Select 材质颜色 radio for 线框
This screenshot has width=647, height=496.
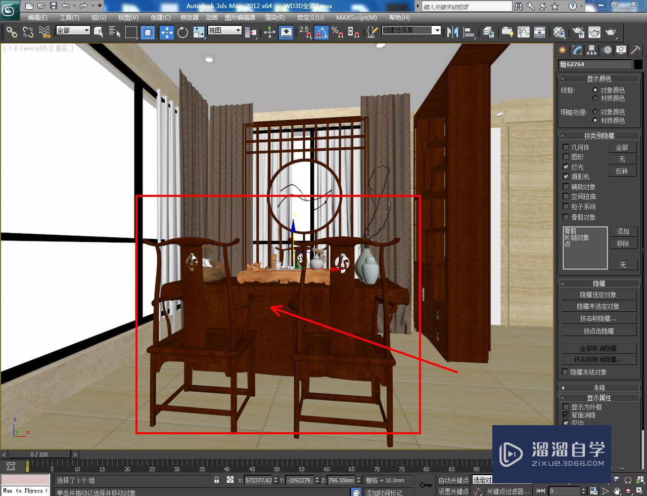[x=595, y=98]
